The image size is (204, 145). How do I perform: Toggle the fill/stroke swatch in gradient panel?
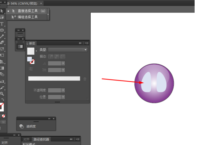(31, 60)
